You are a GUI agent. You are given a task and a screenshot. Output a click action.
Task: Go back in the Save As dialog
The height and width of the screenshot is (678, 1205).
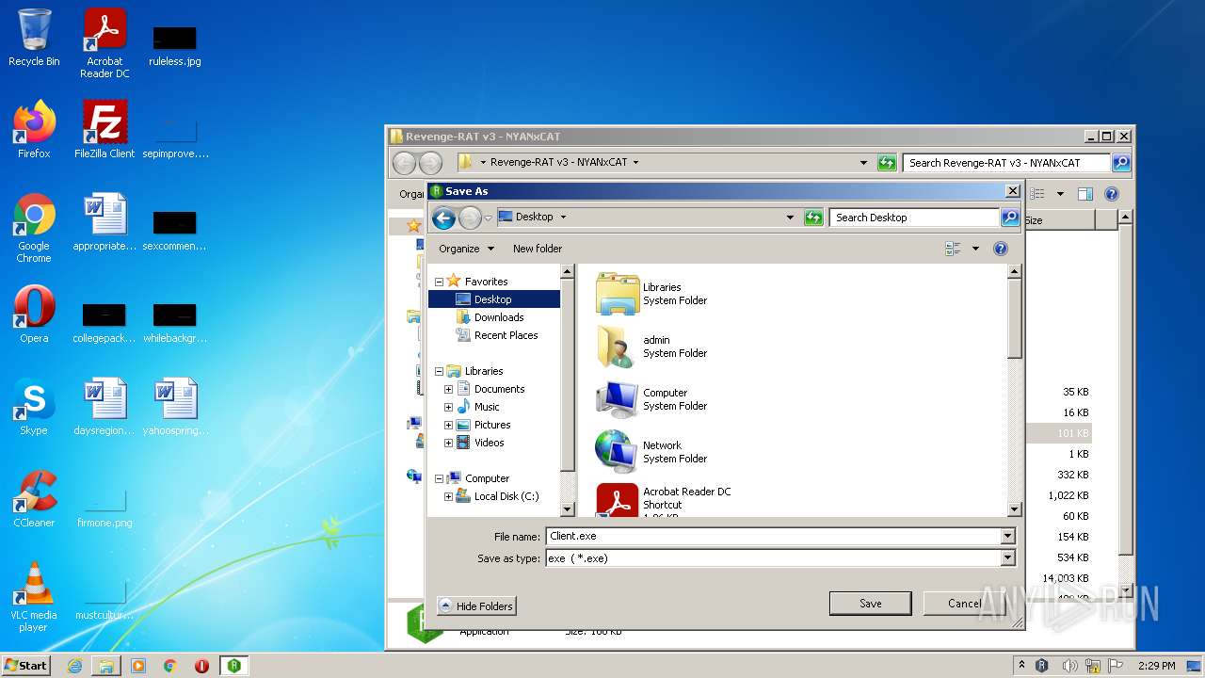click(x=443, y=218)
